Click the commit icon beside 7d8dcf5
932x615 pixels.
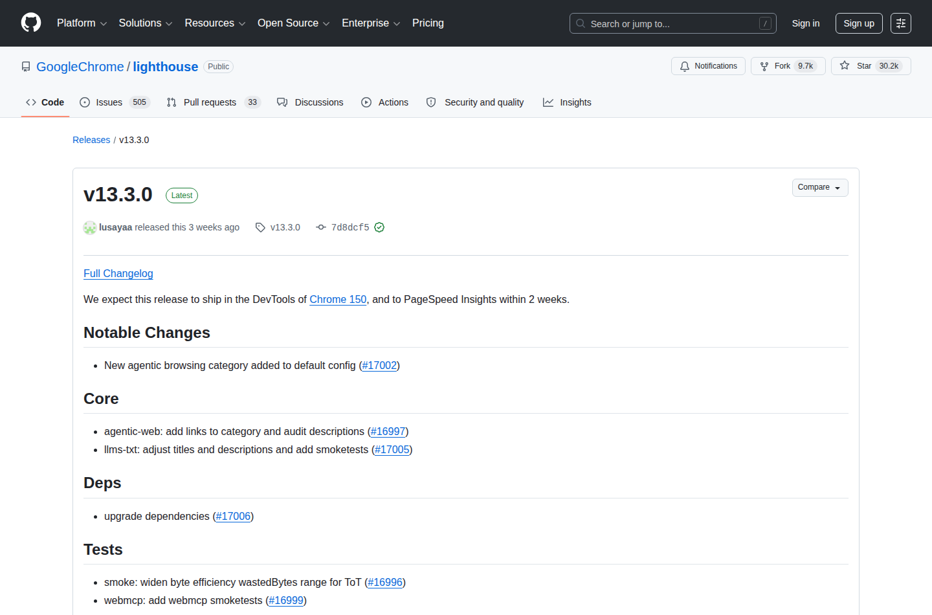(321, 227)
